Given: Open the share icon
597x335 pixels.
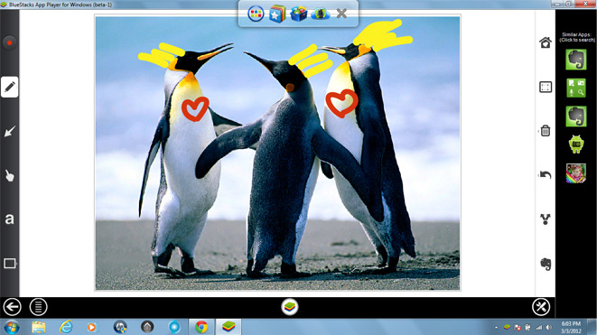Looking at the screenshot, I should 546,219.
